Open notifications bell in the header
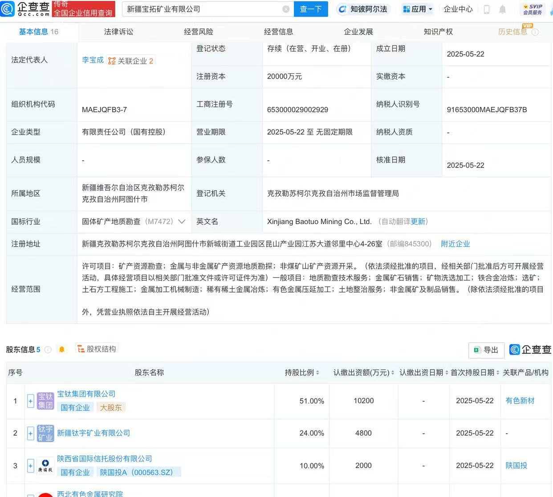553x497 pixels. (502, 9)
